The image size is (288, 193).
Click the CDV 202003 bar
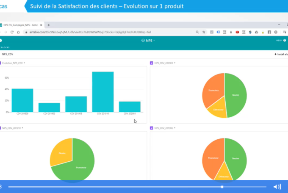[x=130, y=107]
